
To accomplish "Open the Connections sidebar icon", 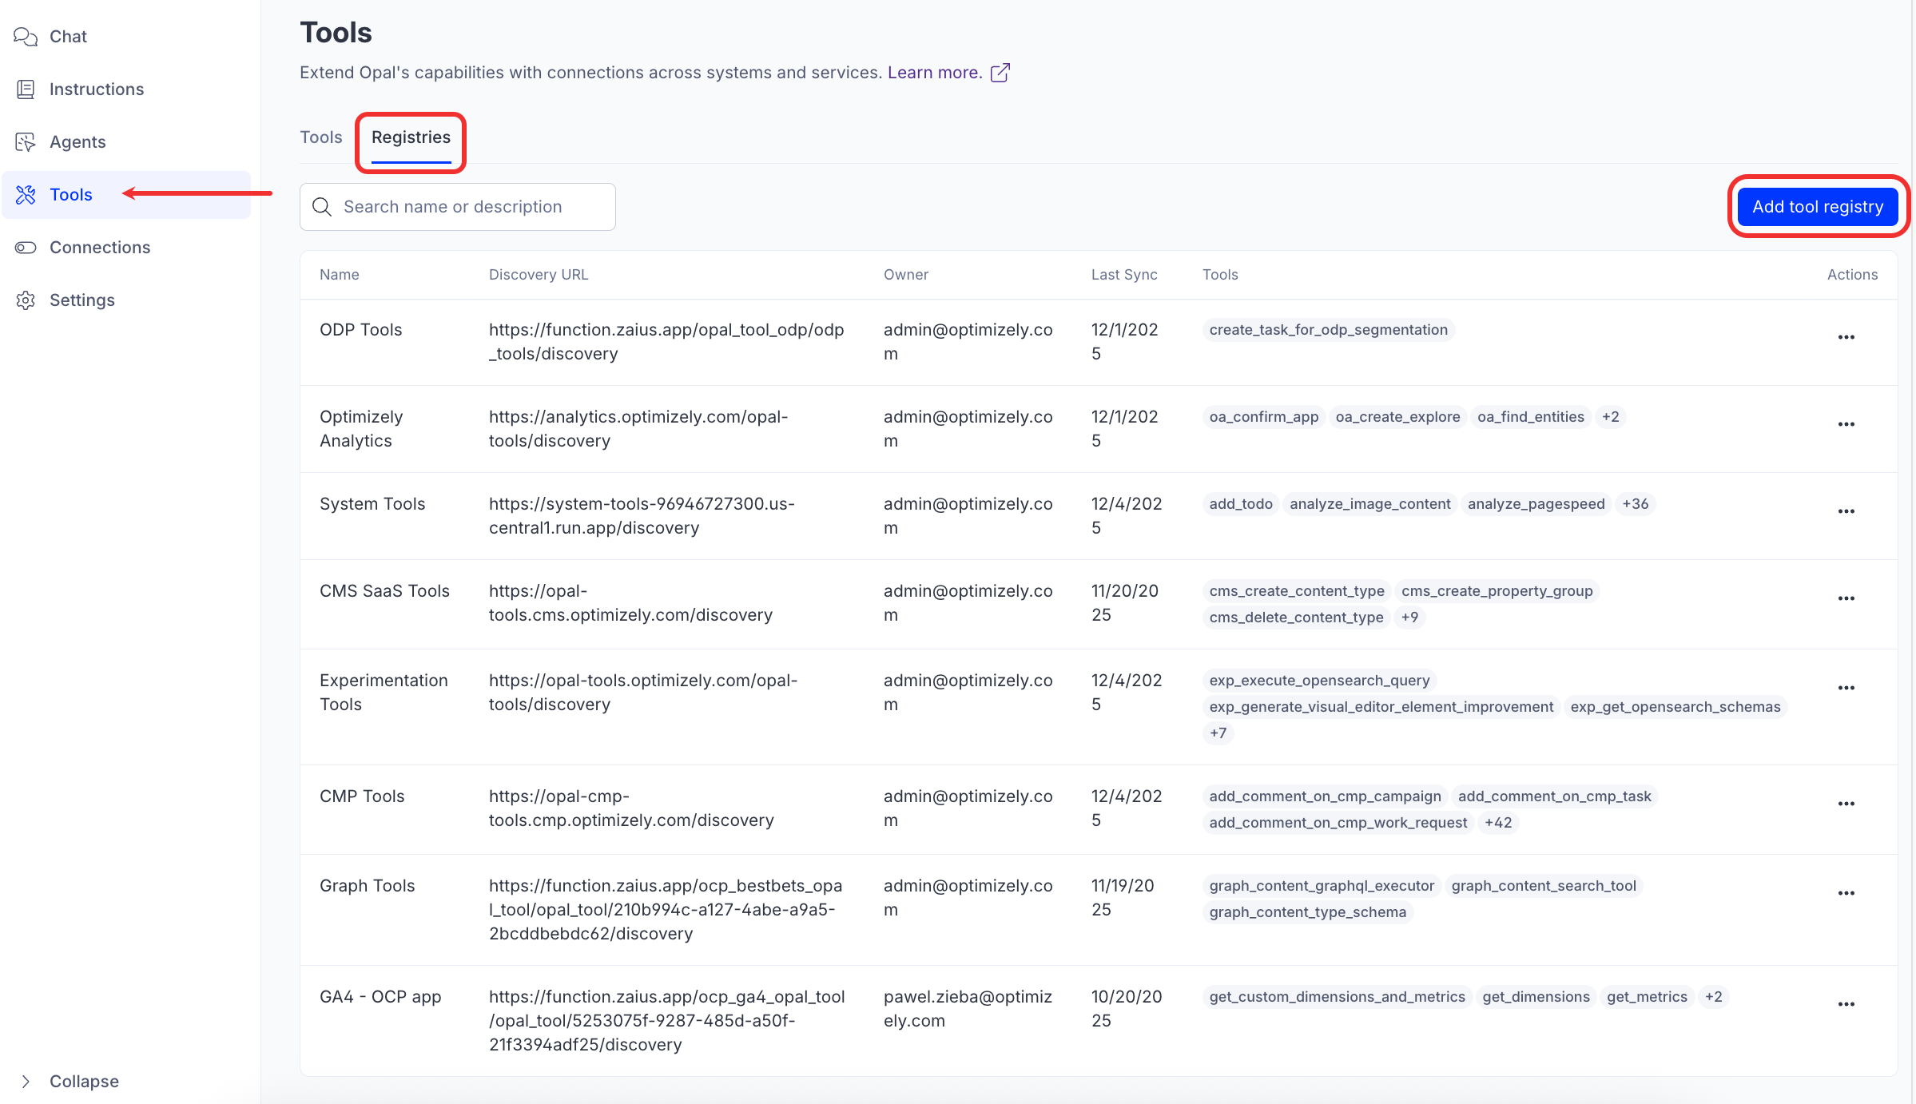I will pyautogui.click(x=26, y=248).
